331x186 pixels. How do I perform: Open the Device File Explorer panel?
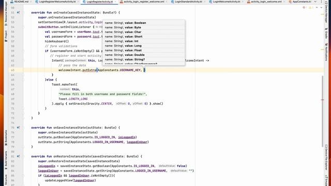[x=326, y=157]
